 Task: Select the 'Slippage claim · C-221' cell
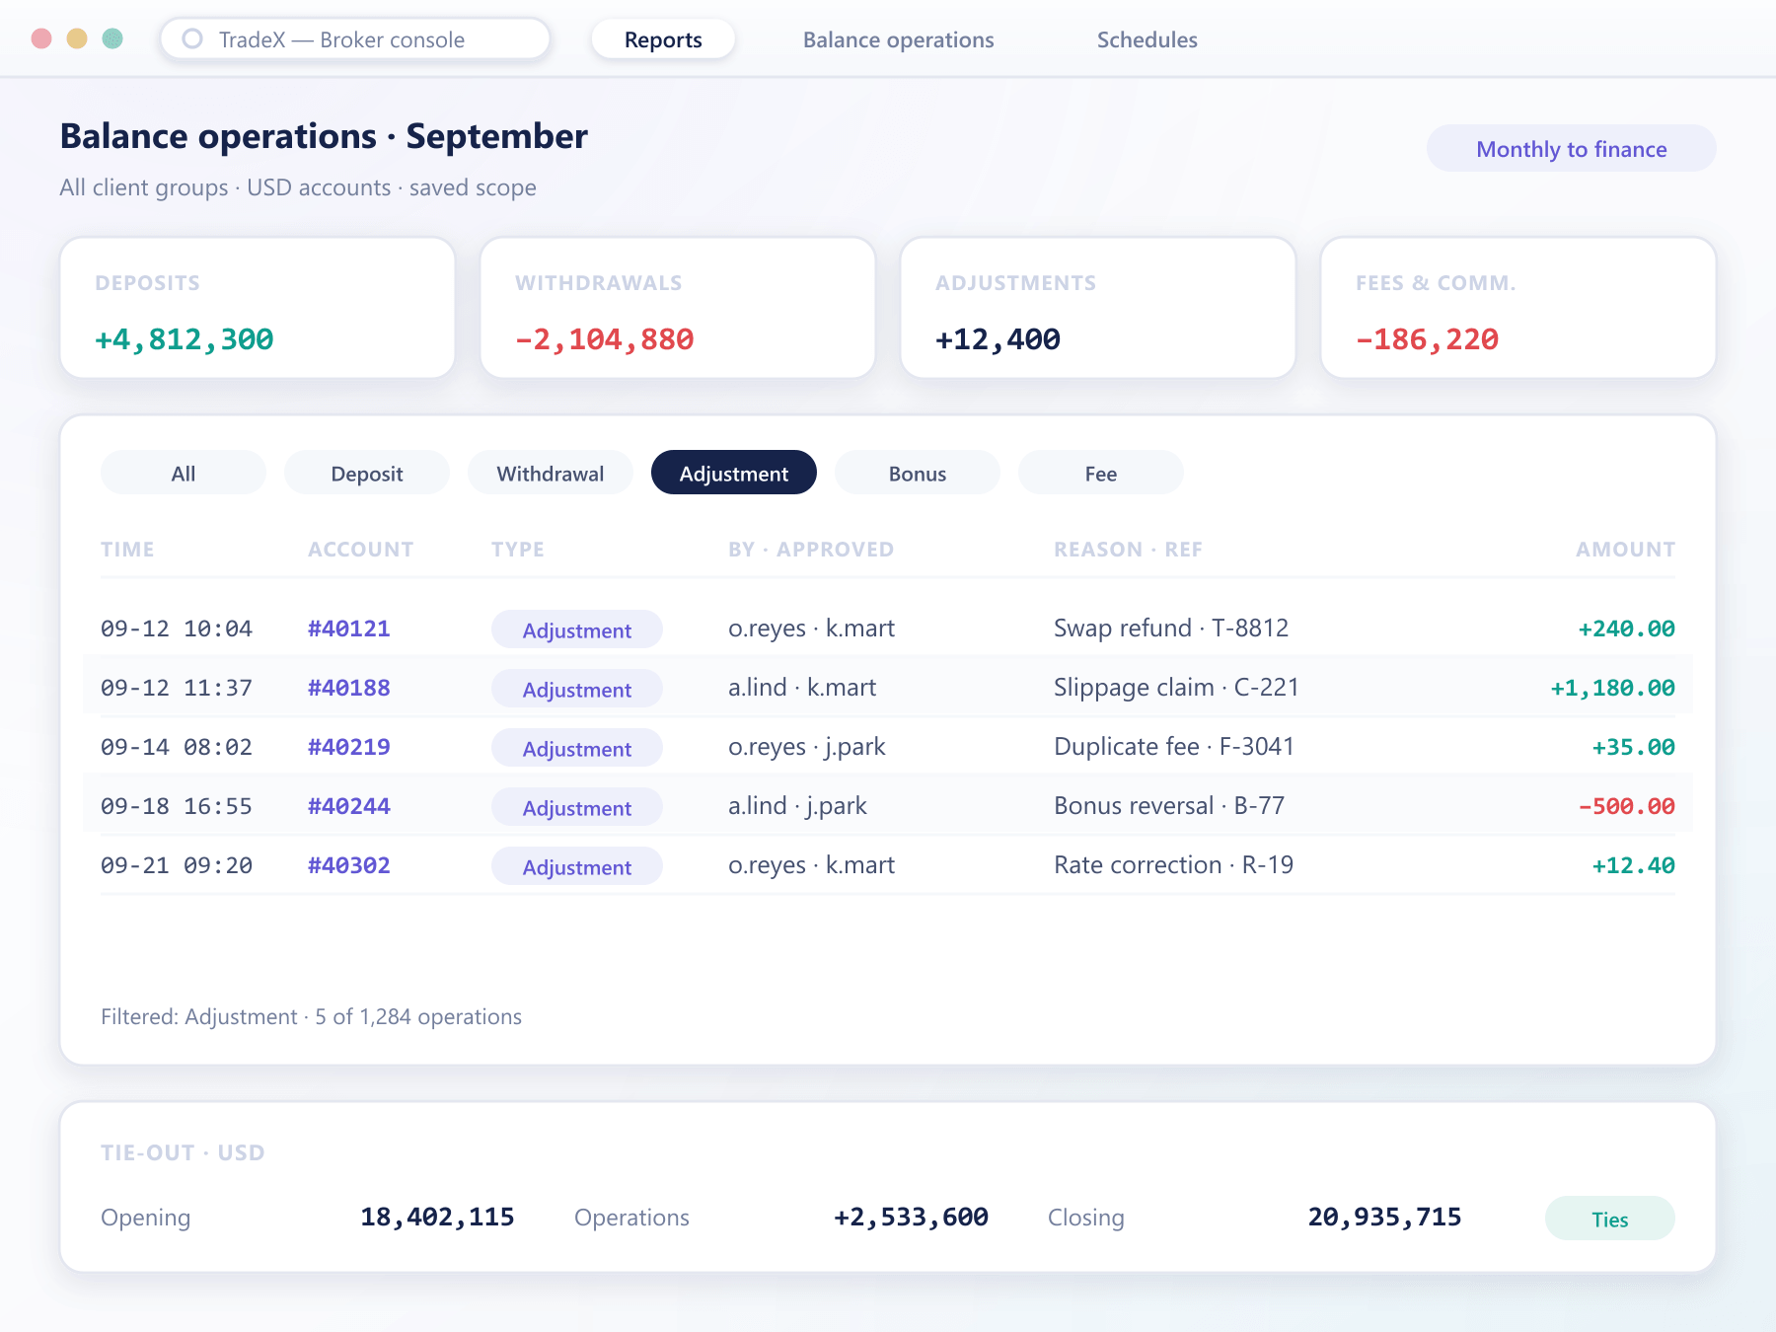(x=1176, y=688)
